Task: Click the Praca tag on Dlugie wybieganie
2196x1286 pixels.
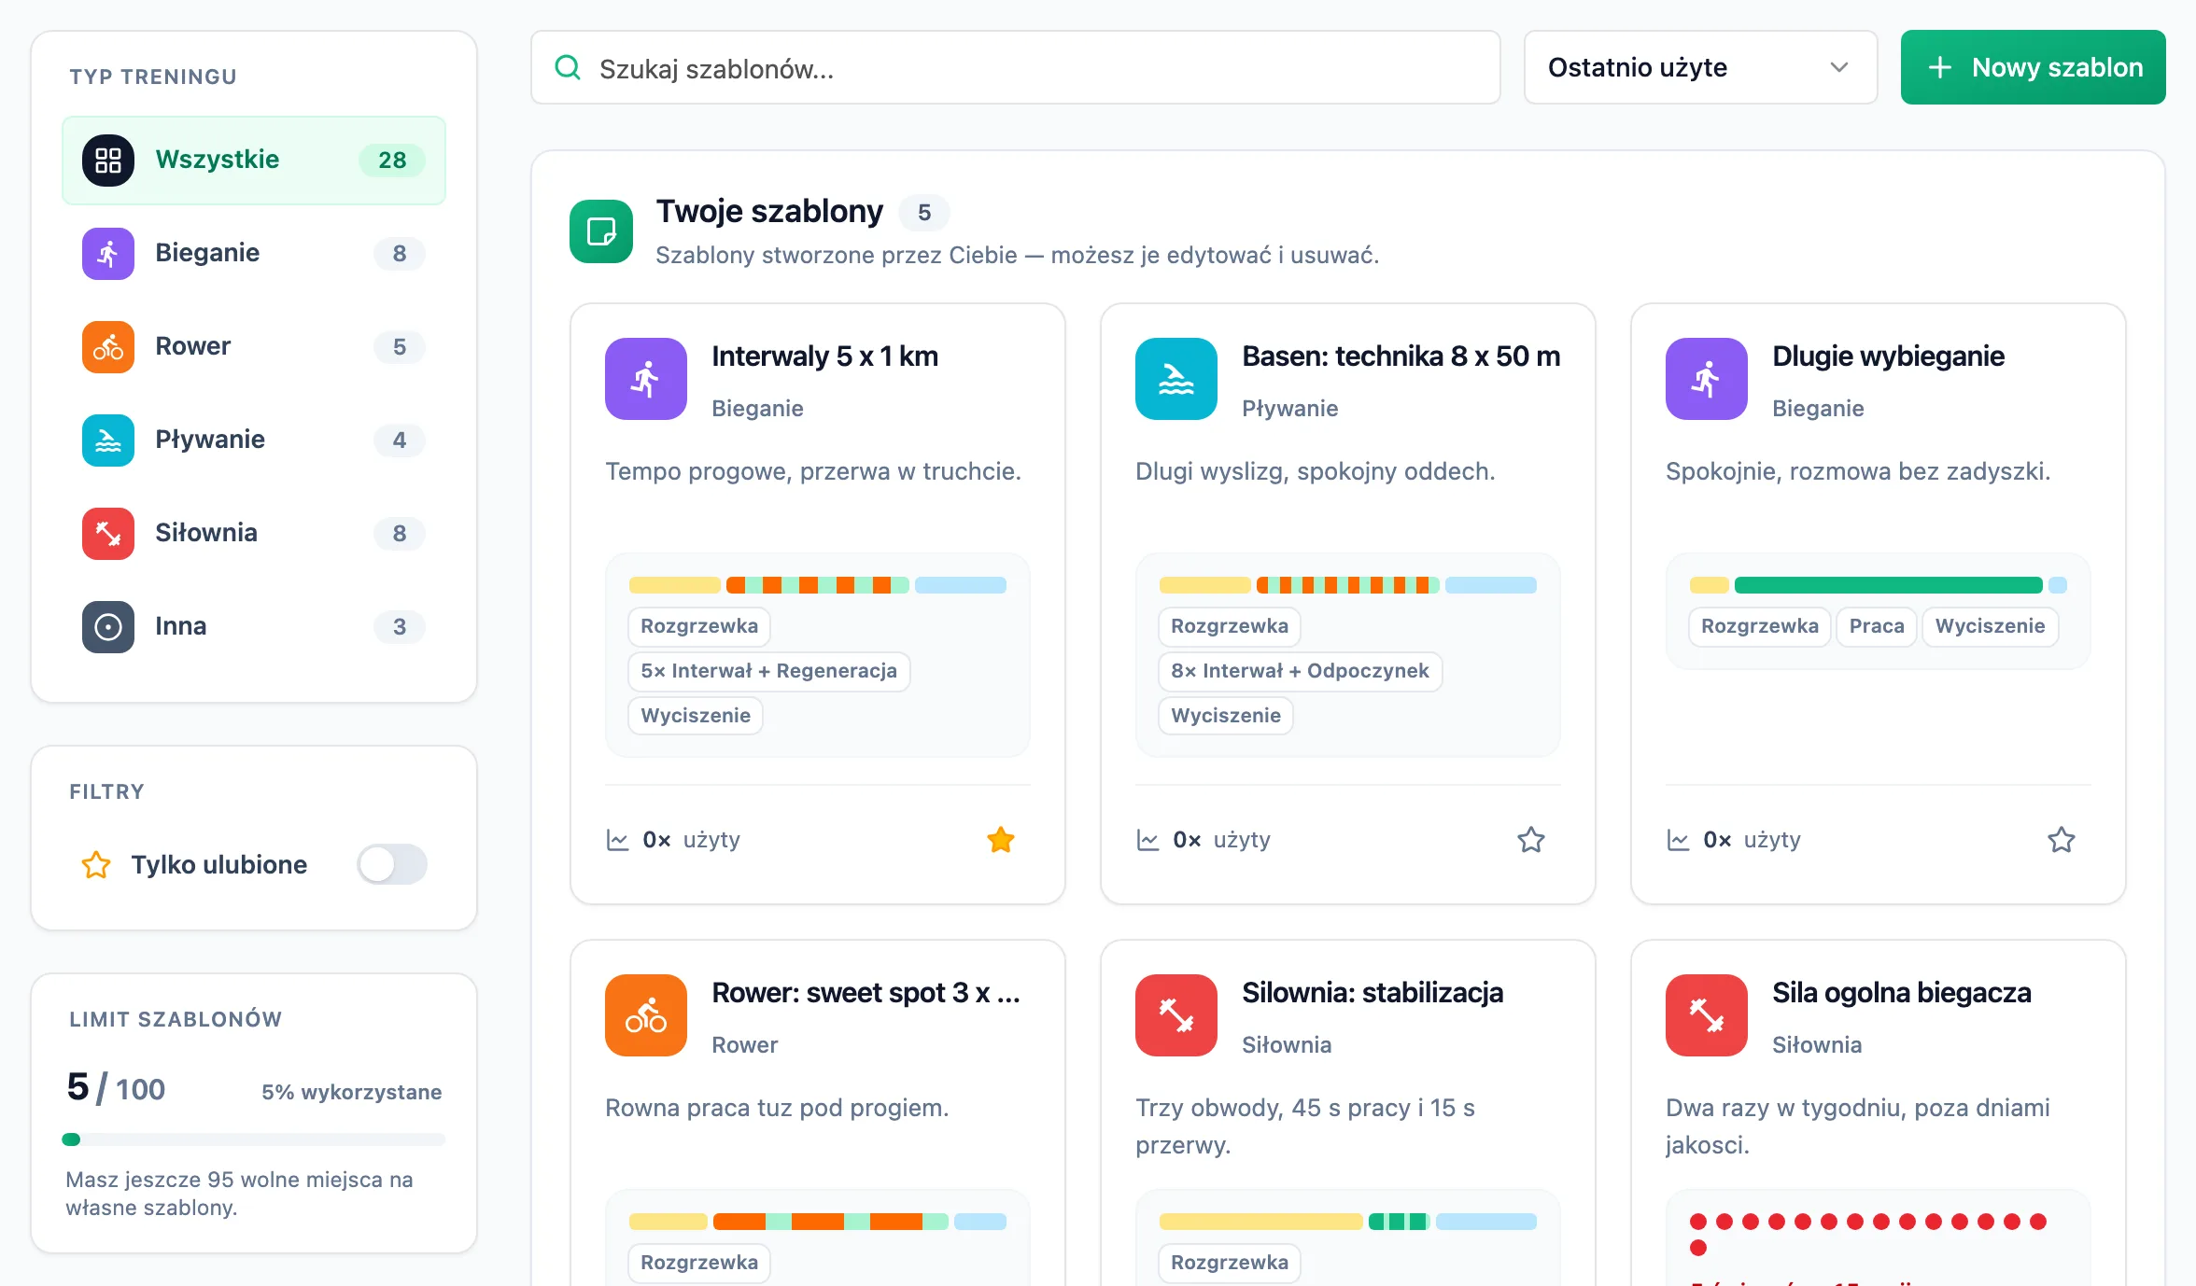Action: (1877, 626)
